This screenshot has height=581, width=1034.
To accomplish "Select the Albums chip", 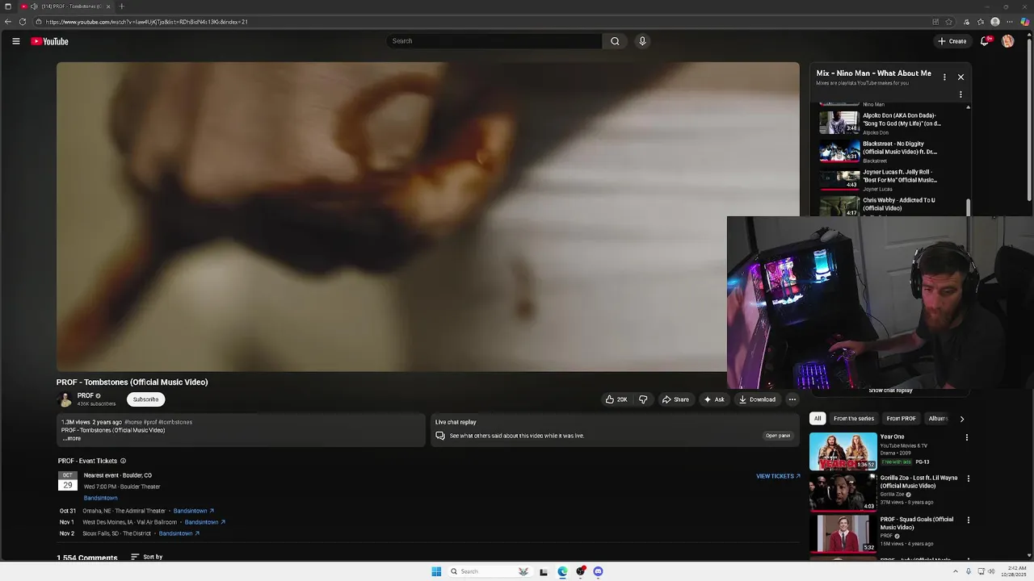I will point(937,419).
